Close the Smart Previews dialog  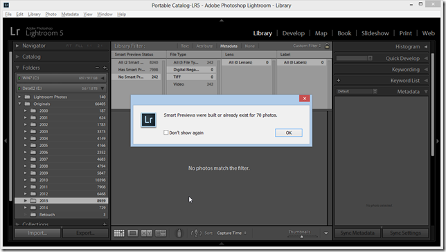pyautogui.click(x=304, y=98)
